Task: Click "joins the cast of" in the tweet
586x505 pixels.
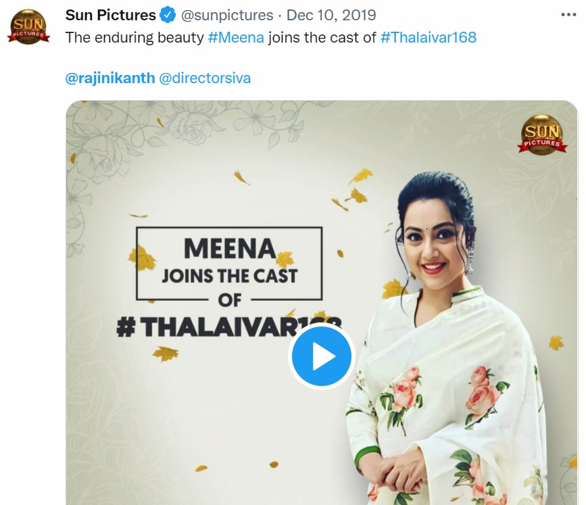Action: [322, 37]
